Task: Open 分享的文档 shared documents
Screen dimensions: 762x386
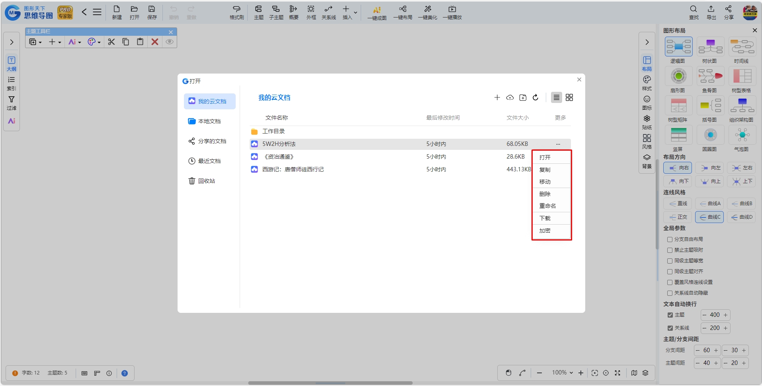Action: [210, 141]
